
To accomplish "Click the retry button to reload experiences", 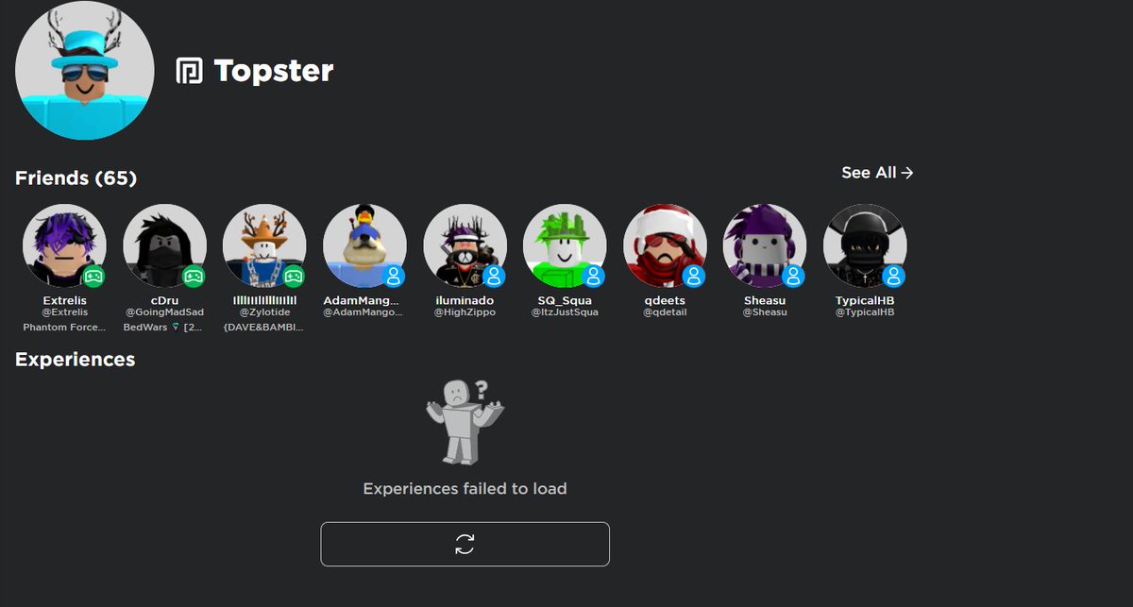I will coord(465,544).
